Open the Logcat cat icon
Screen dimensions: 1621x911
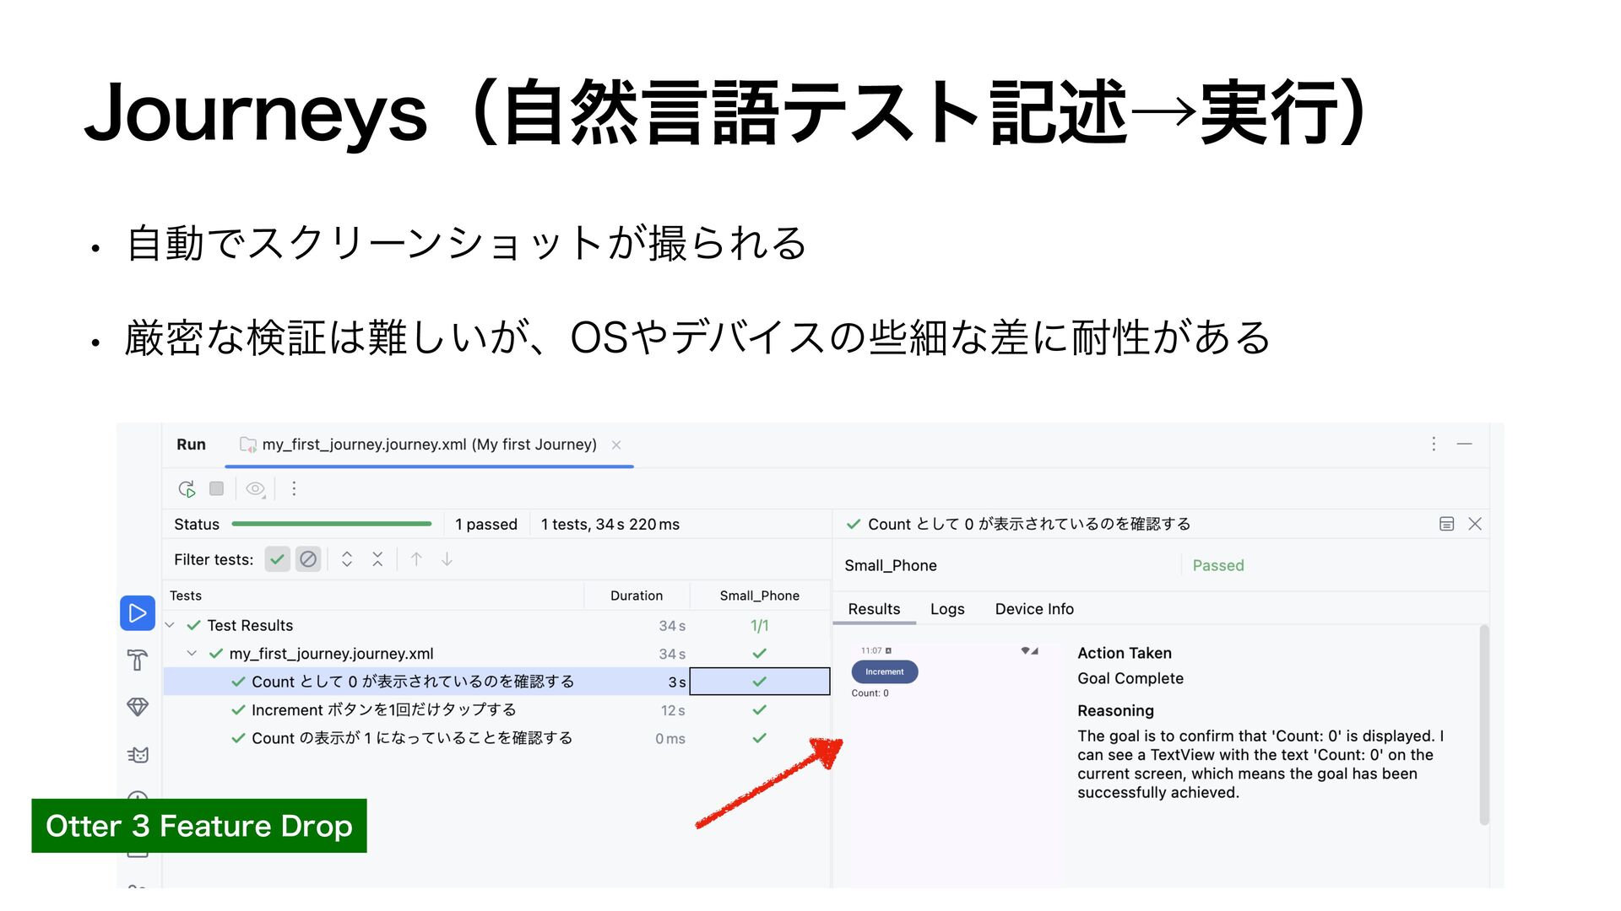[138, 754]
